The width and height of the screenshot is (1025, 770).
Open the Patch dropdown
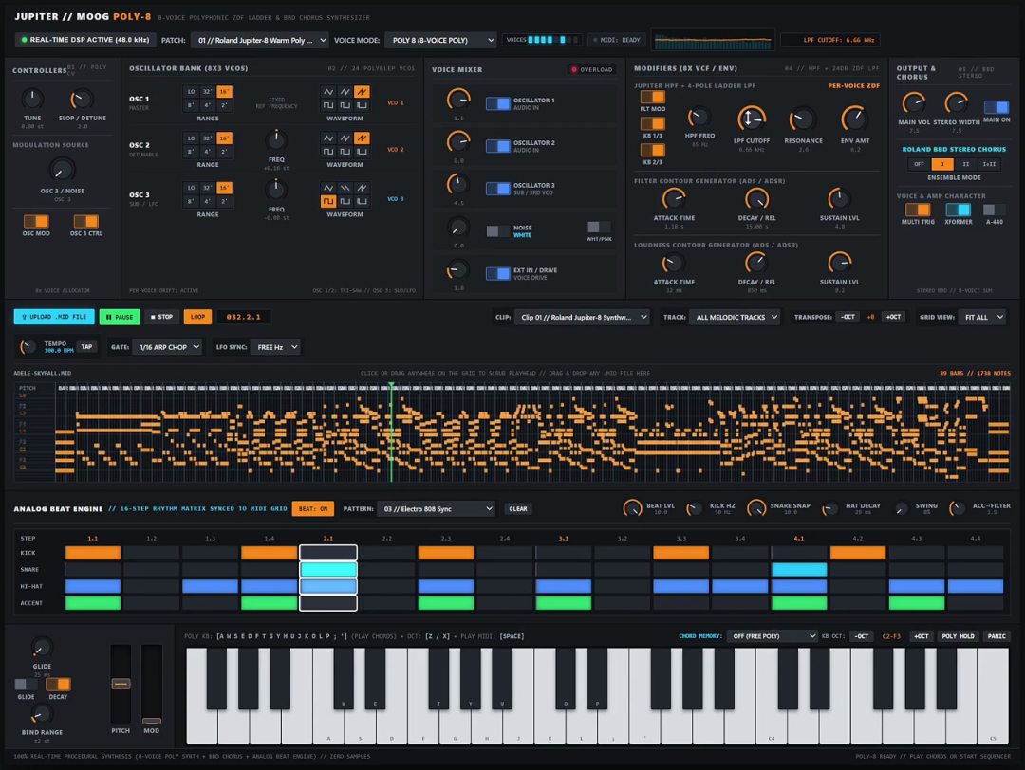pos(259,41)
